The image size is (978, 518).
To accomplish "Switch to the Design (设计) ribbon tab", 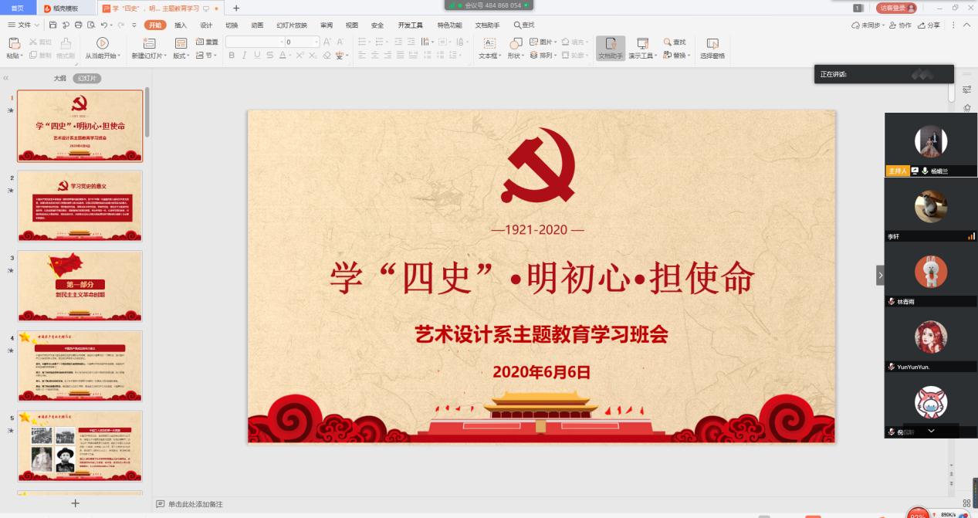I will 206,25.
